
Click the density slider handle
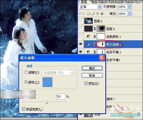coord(47,102)
